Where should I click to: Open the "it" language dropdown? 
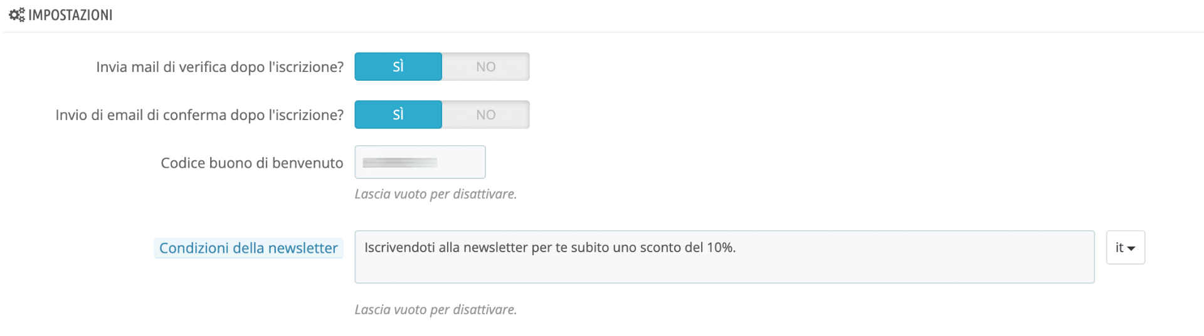(1125, 248)
